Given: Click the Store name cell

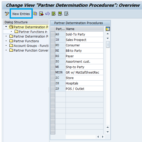Looking at the screenshot, I should coord(85,78).
